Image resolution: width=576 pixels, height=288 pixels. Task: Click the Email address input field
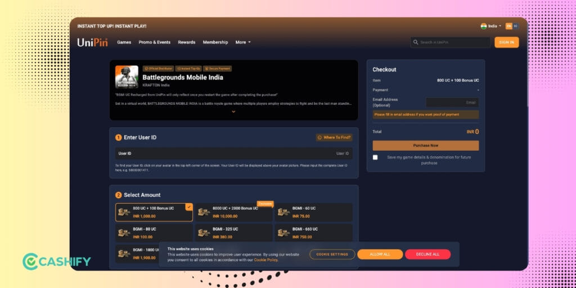point(452,102)
